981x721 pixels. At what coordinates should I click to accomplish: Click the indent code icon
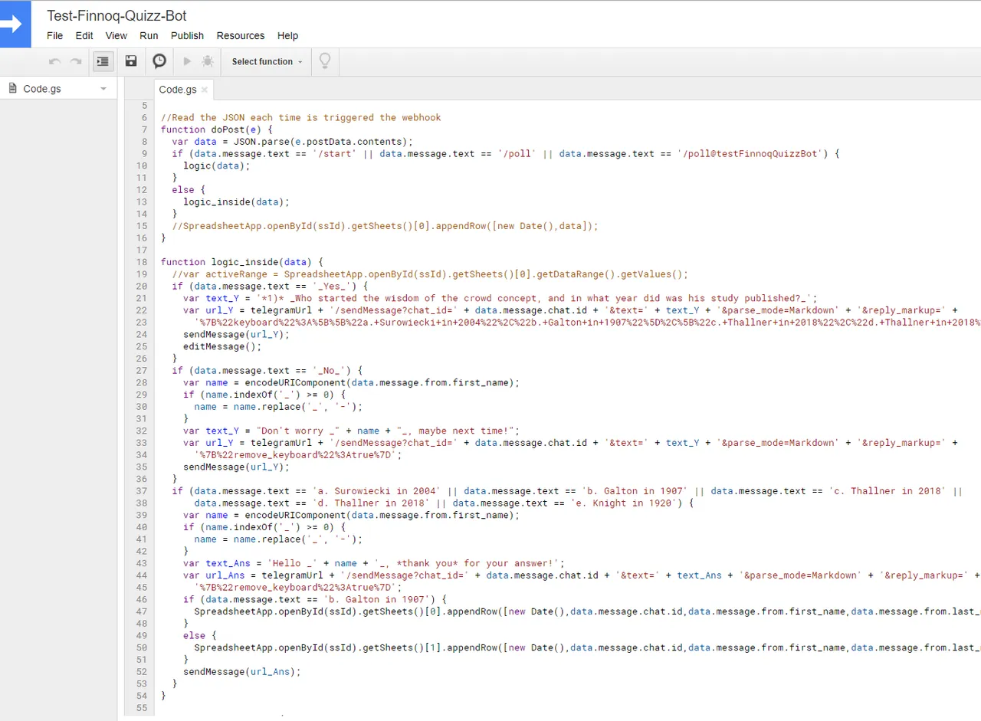103,61
